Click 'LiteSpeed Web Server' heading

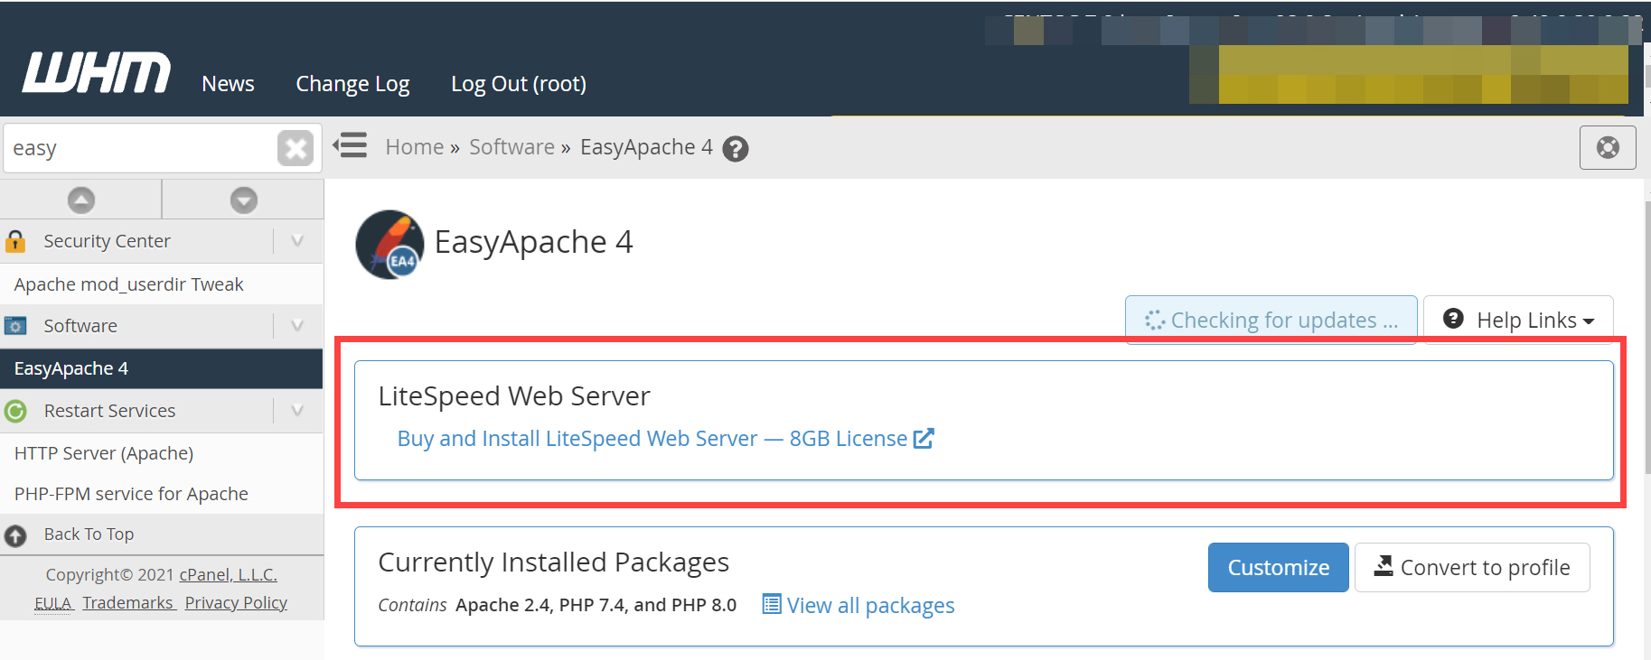point(514,396)
